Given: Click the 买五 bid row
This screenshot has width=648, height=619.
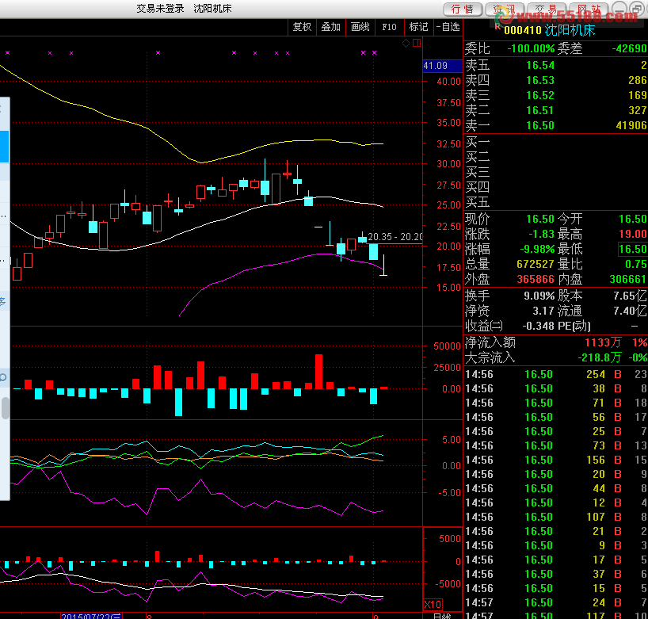Looking at the screenshot, I should 555,202.
